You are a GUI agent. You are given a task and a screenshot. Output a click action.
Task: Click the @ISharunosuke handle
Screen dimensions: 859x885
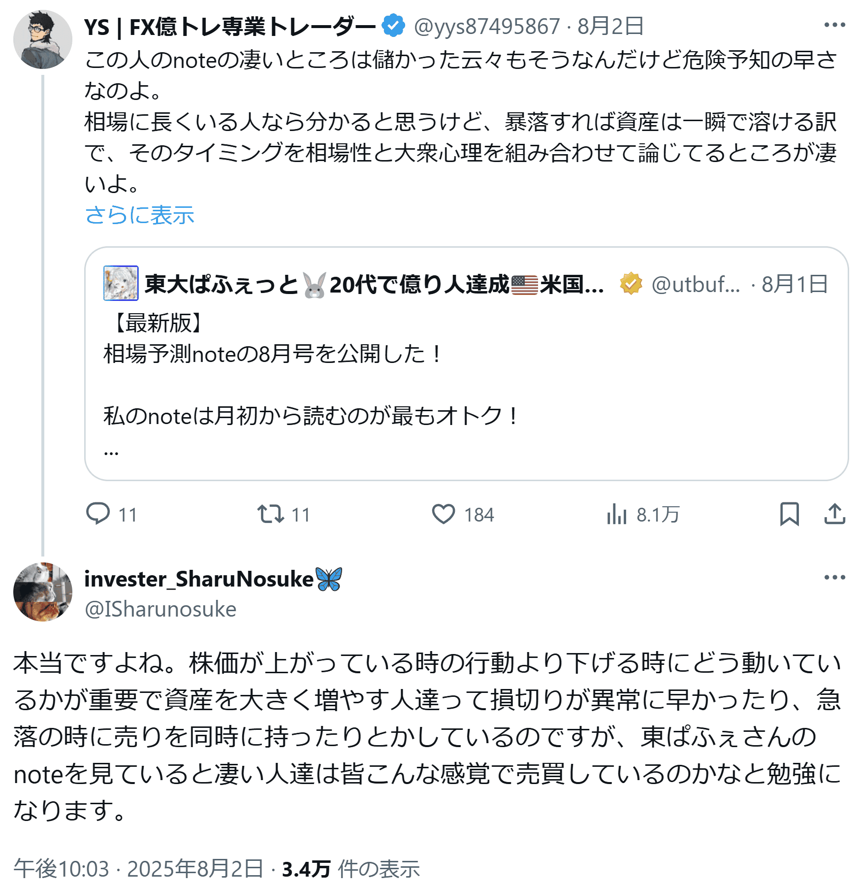coord(160,610)
